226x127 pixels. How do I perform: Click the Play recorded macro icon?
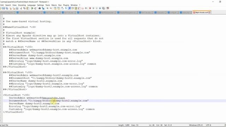tap(97, 8)
